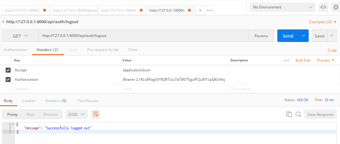Expand the Send button arrow options
Image resolution: width=340 pixels, height=144 pixels.
[x=304, y=36]
